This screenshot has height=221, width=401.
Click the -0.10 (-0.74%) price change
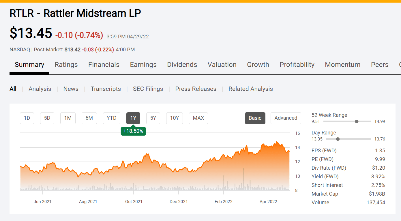[x=79, y=35]
